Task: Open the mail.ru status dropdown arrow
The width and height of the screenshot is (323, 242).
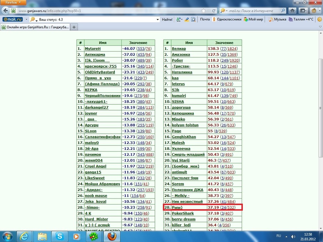Action: click(158, 19)
